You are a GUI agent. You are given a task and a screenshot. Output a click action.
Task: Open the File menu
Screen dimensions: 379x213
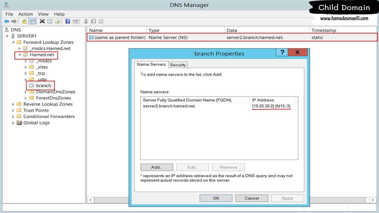coord(9,14)
